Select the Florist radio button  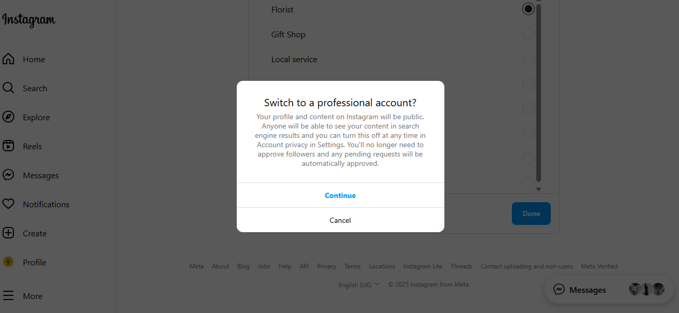pyautogui.click(x=528, y=9)
